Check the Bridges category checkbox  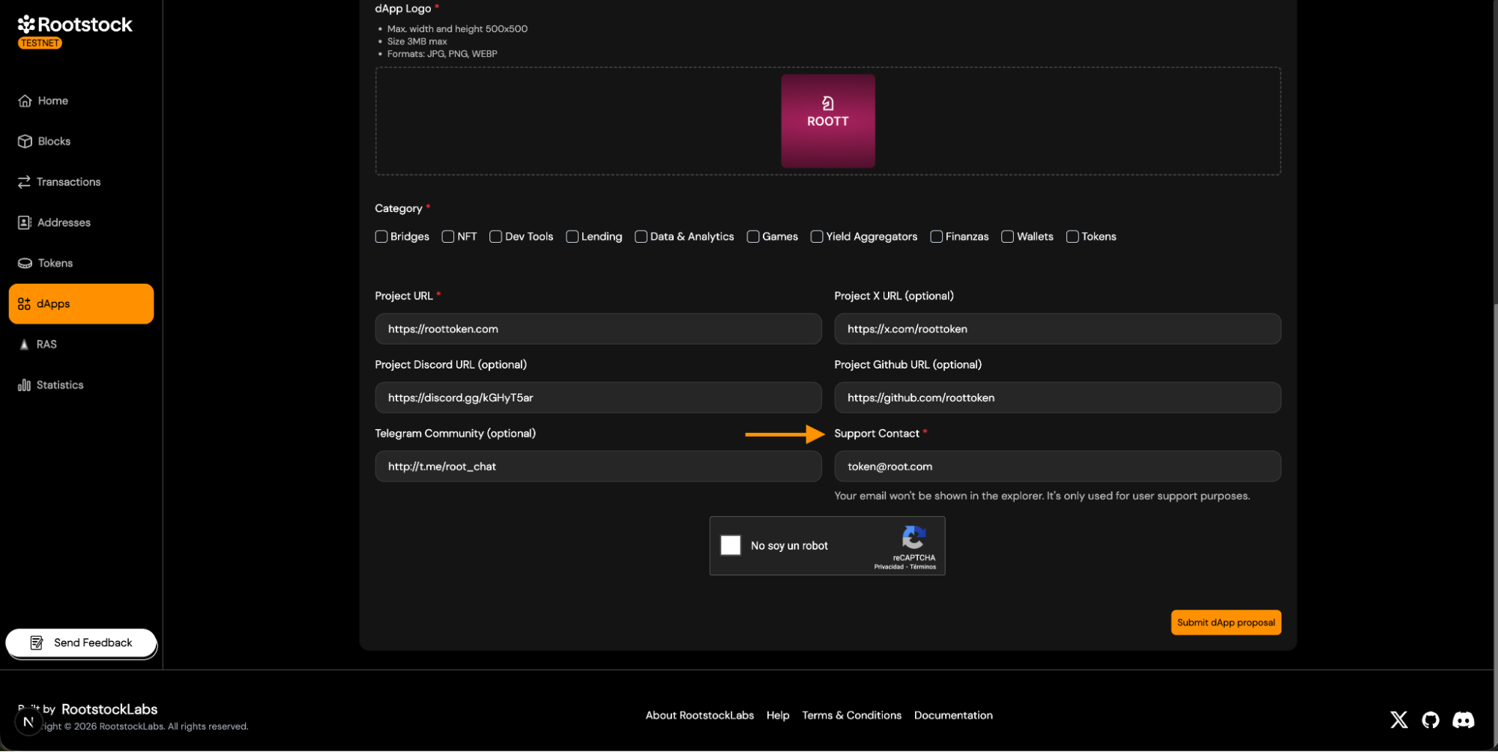point(381,237)
